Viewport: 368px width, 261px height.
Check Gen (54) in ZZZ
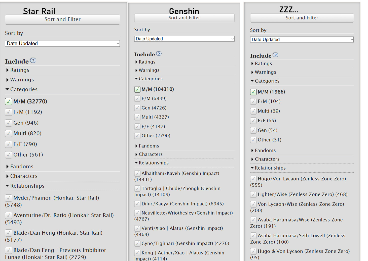tap(253, 130)
